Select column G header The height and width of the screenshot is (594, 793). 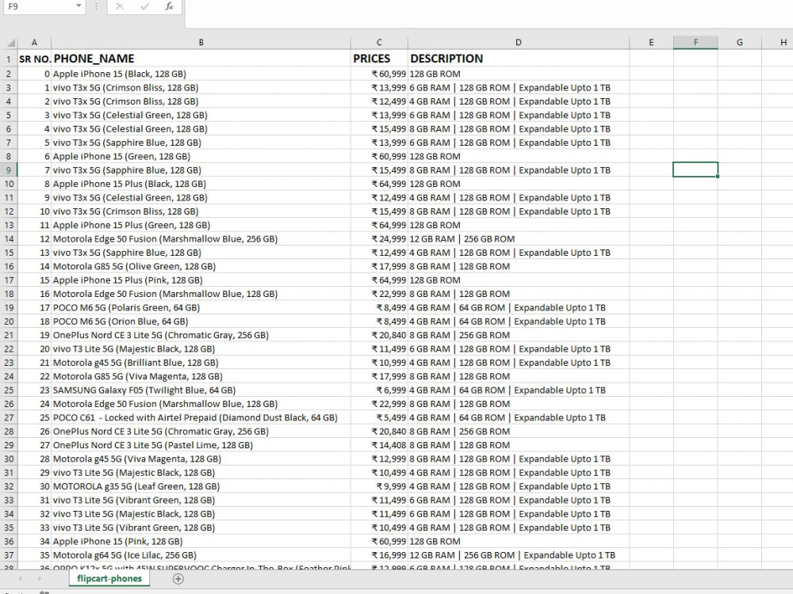[x=739, y=43]
